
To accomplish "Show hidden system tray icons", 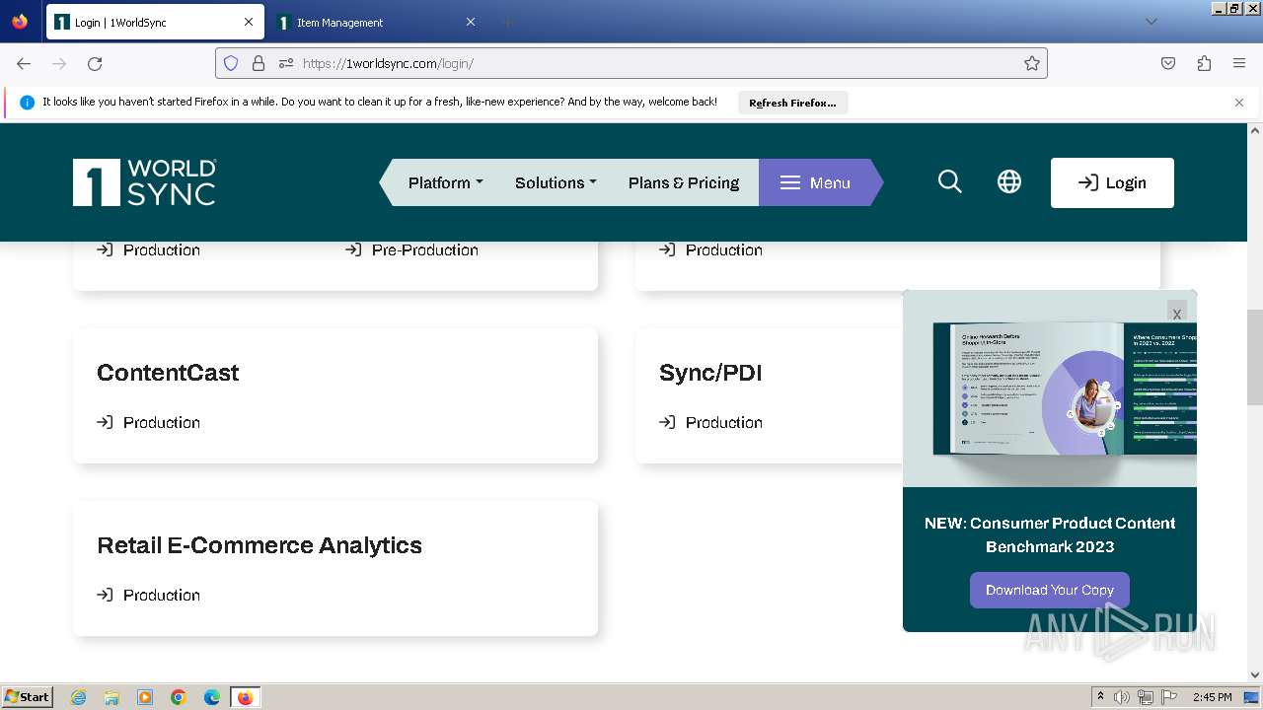I will [x=1100, y=697].
